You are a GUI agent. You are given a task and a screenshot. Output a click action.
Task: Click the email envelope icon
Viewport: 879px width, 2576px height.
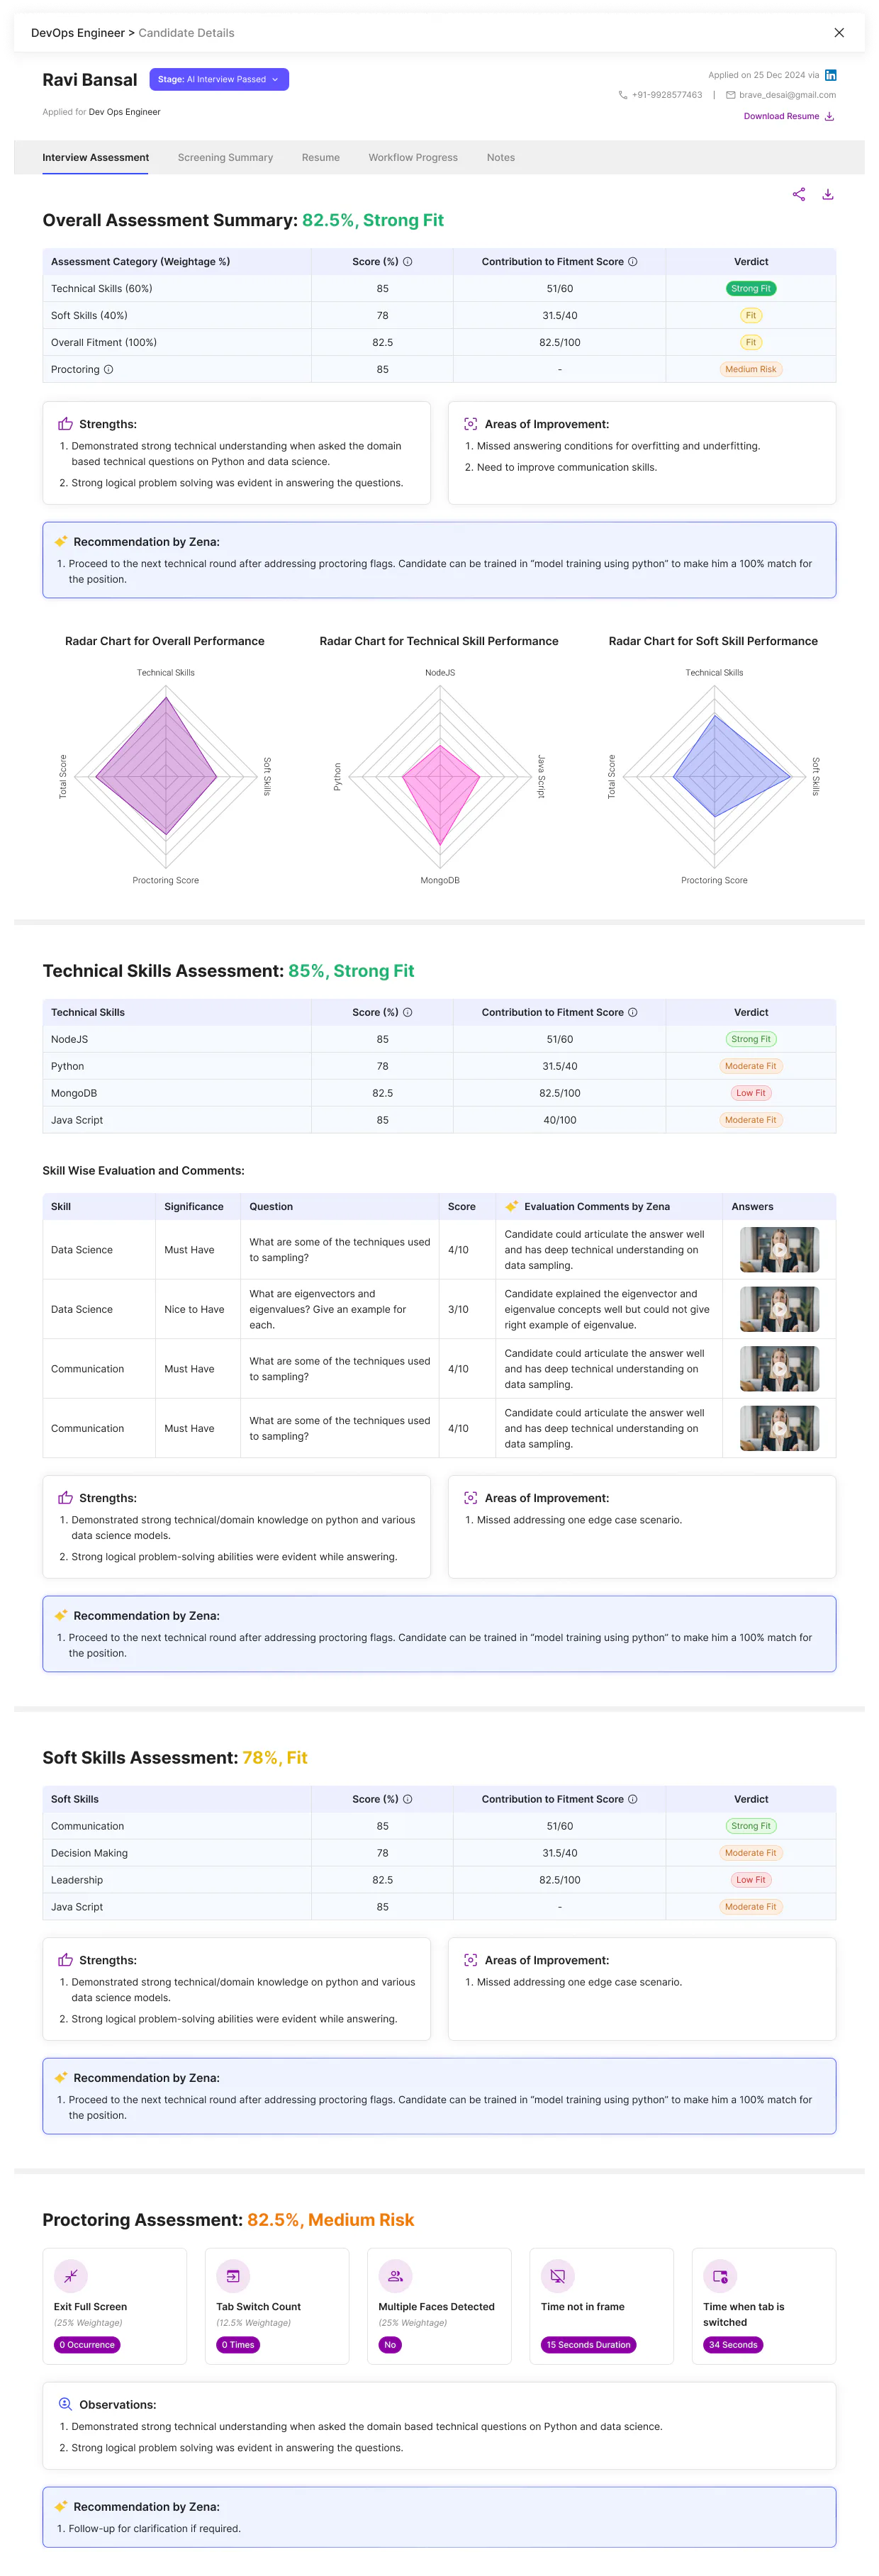(x=730, y=95)
